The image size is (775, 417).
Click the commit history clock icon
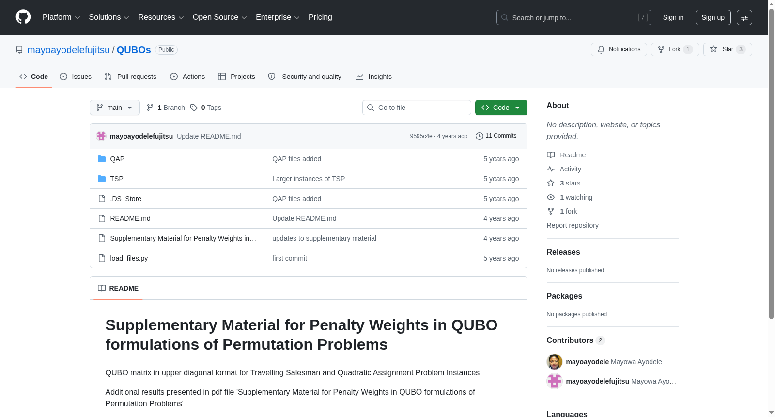pyautogui.click(x=480, y=136)
